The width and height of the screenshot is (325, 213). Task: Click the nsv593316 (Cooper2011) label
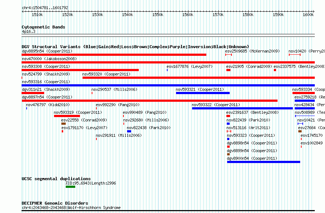point(46,82)
